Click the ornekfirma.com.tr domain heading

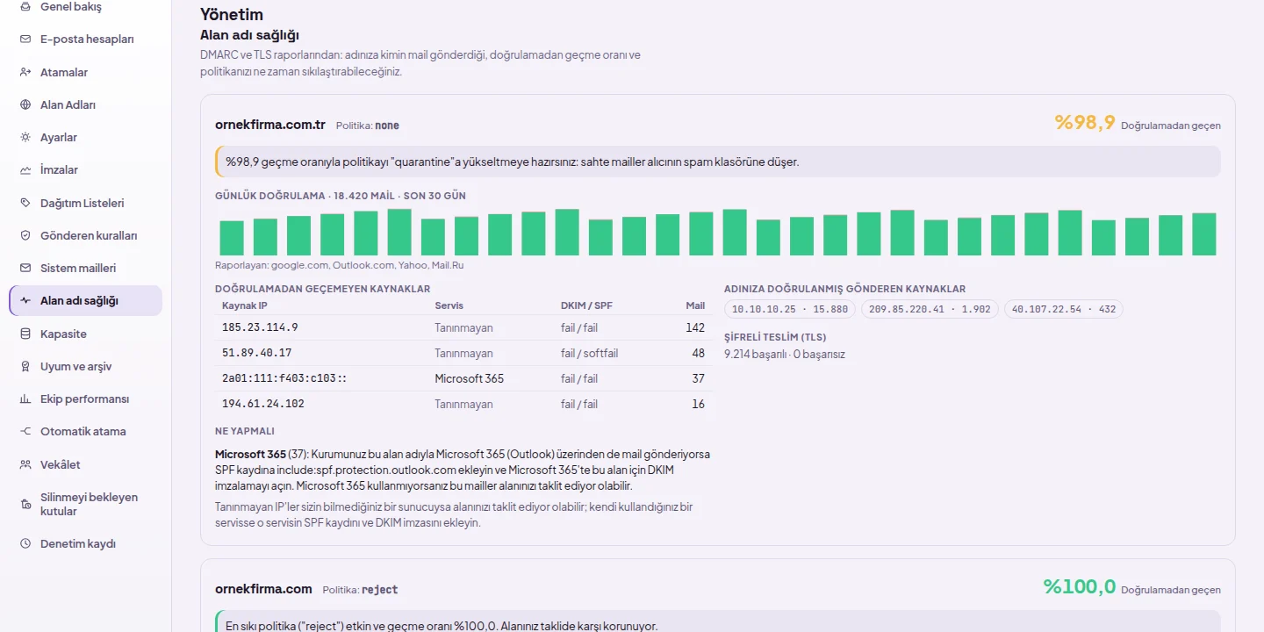[270, 125]
